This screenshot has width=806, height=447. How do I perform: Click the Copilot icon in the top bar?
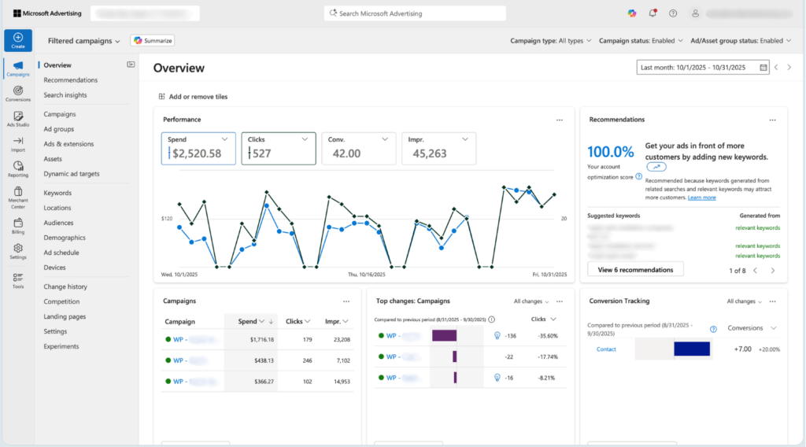(632, 13)
